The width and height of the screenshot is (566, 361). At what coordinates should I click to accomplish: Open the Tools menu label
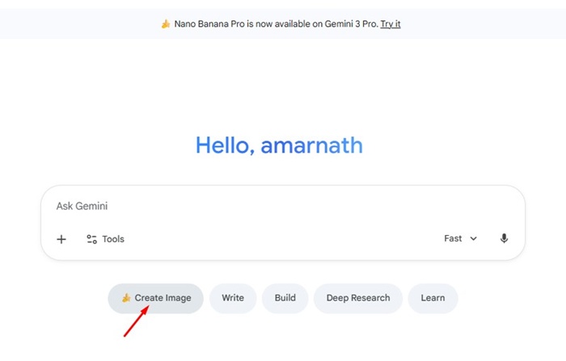(x=113, y=239)
